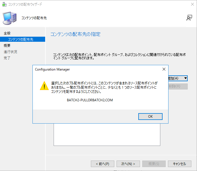Click the BATCH2-PULLDP.BATCH2.COM server name text
The width and height of the screenshot is (197, 171).
90,100
